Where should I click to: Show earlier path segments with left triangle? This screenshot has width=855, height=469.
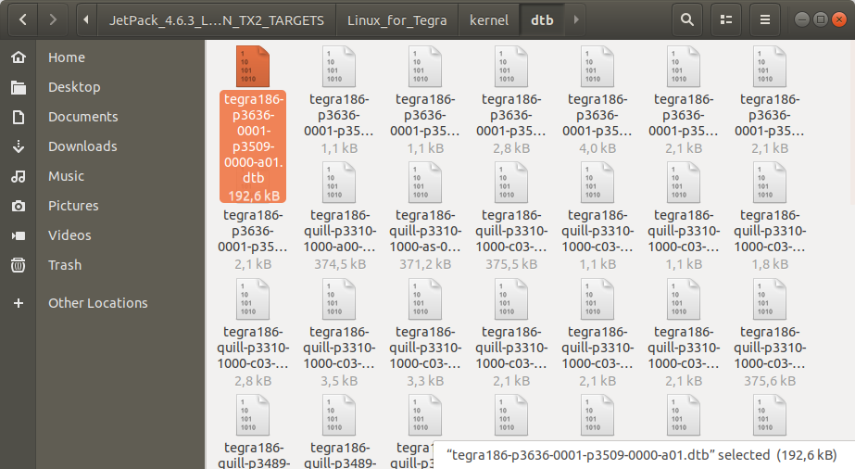pyautogui.click(x=86, y=20)
